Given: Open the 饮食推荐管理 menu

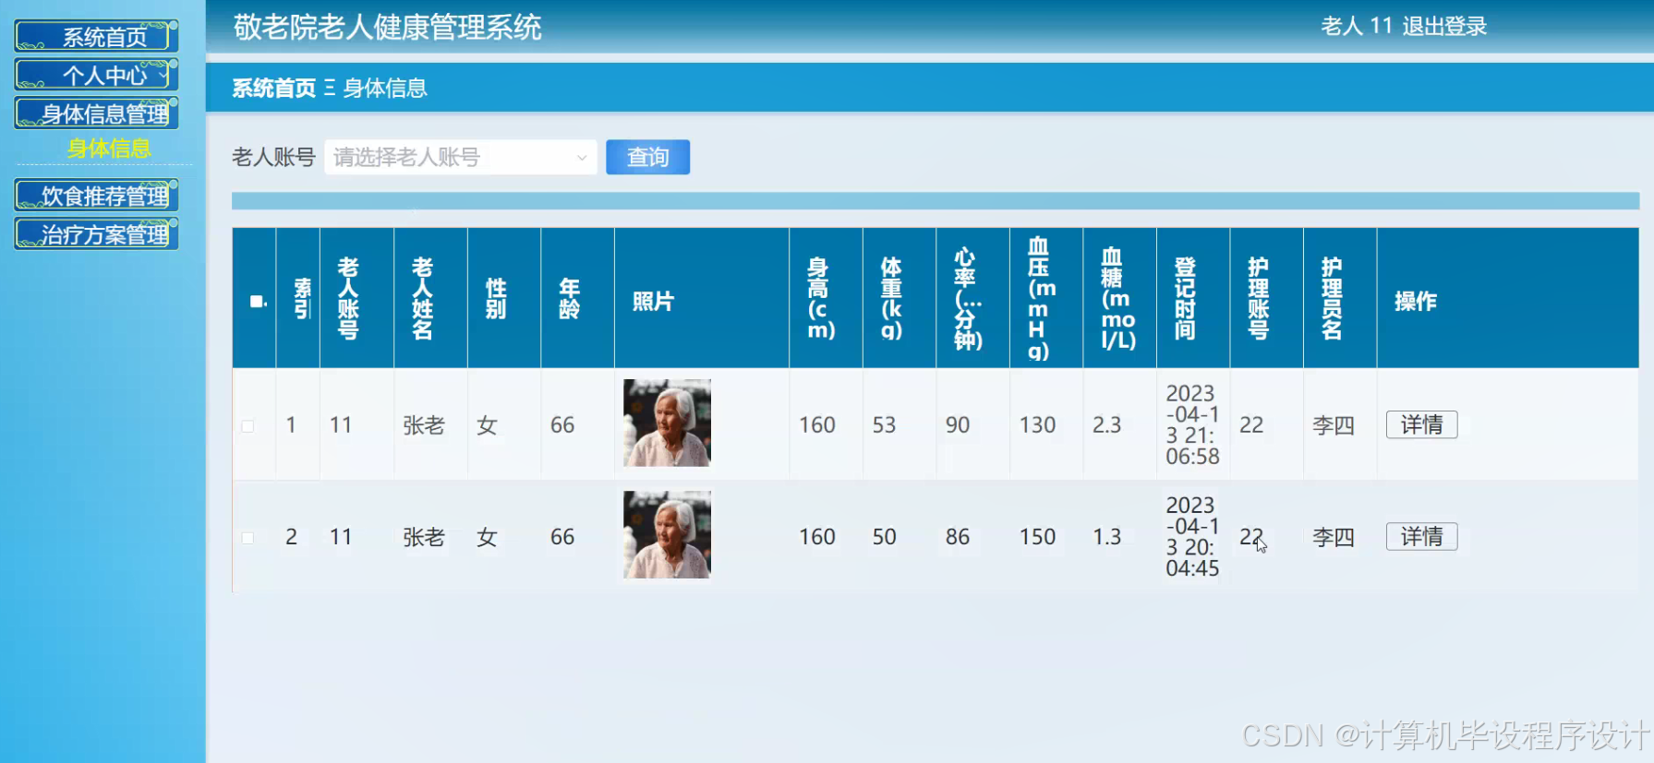Looking at the screenshot, I should [x=96, y=196].
